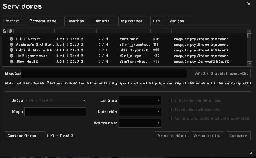Focus the Etiquetas input field
Image resolution: width=256 pixels, height=158 pixels.
coord(104,74)
